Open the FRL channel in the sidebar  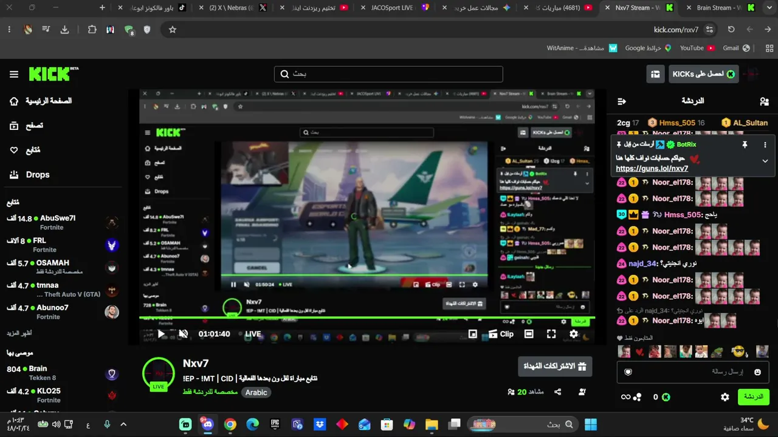click(63, 245)
